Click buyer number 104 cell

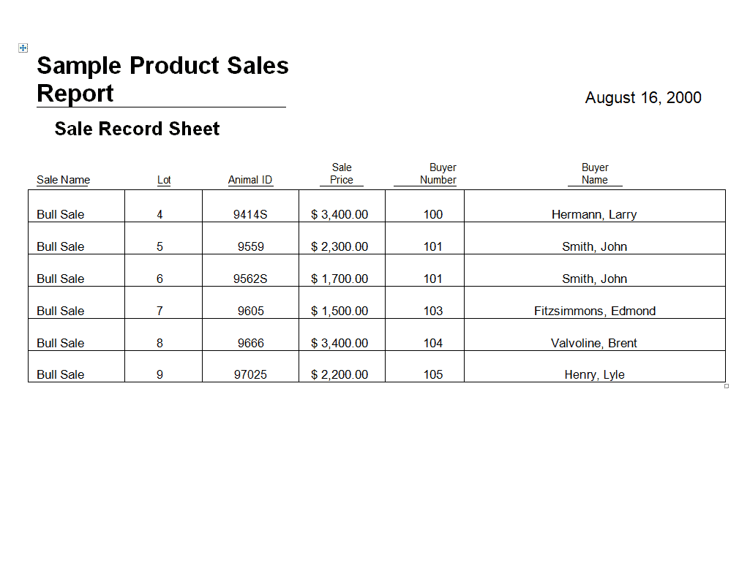click(424, 334)
